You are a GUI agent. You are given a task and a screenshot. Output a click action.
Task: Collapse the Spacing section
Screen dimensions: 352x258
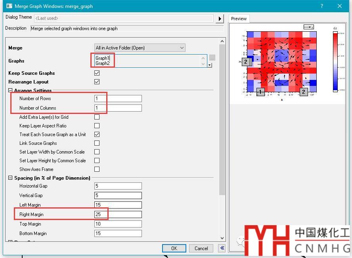[10, 178]
